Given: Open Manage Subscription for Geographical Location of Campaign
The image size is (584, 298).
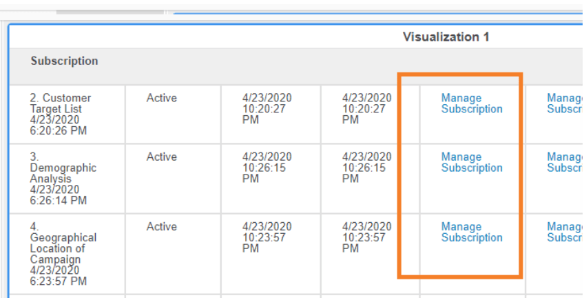Looking at the screenshot, I should 472,232.
